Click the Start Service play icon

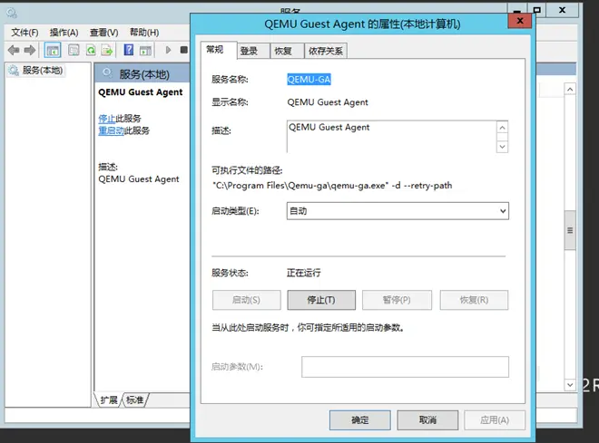click(168, 50)
